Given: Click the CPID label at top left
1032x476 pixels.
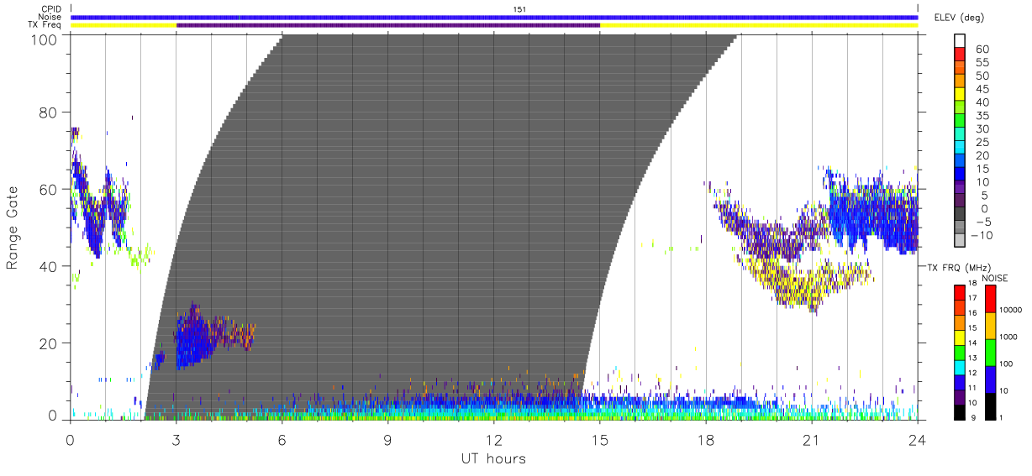Looking at the screenshot, I should (x=51, y=9).
